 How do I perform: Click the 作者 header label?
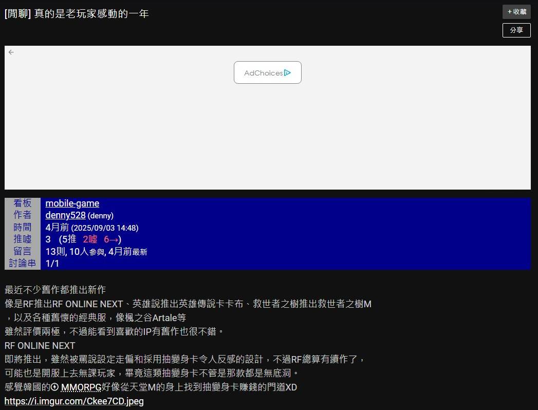pos(23,215)
